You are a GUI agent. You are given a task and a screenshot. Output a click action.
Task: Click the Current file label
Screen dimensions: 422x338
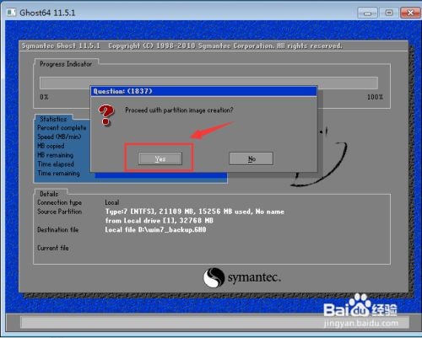(53, 248)
